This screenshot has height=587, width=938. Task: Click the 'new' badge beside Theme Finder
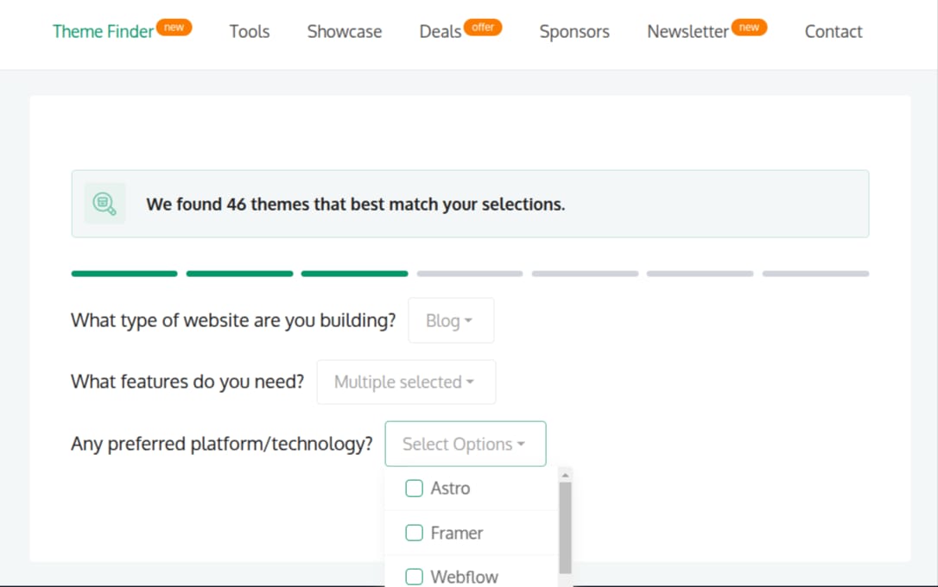[x=174, y=28]
